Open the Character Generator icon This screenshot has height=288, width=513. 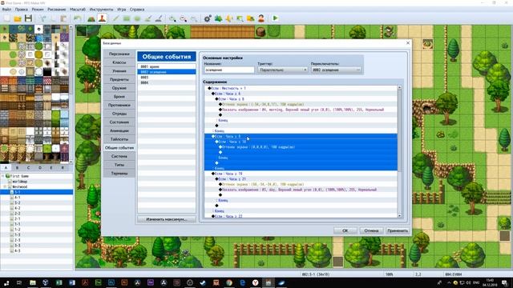[x=261, y=18]
